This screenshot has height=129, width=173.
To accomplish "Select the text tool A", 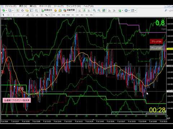I will click(x=37, y=15).
